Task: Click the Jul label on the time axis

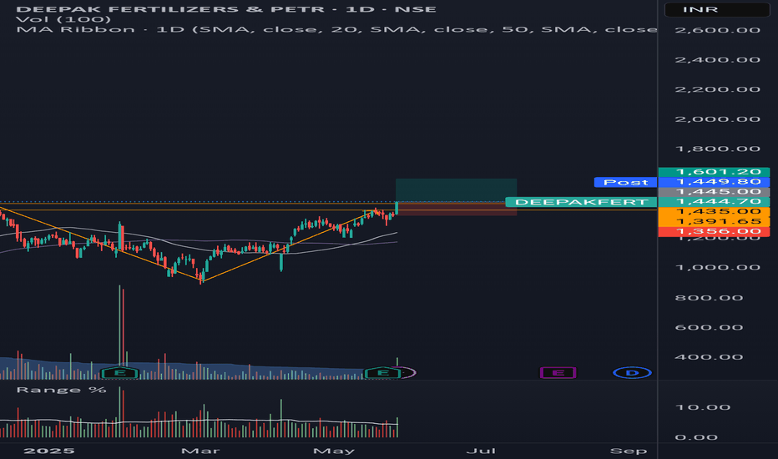Action: point(481,451)
